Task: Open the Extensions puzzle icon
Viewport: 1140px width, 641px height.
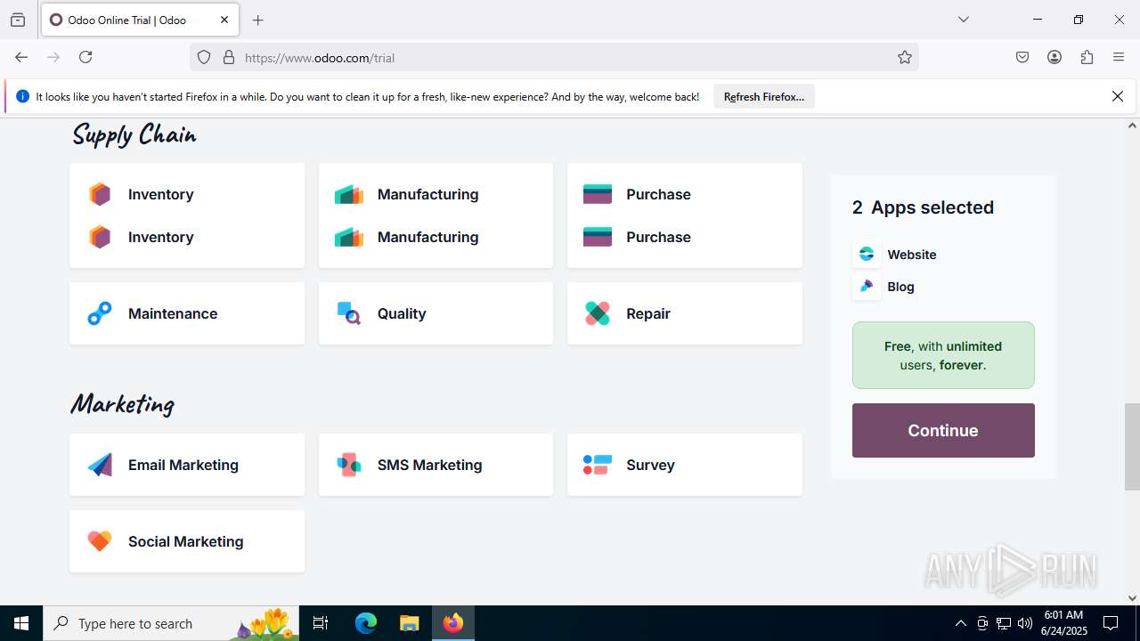Action: click(1087, 57)
